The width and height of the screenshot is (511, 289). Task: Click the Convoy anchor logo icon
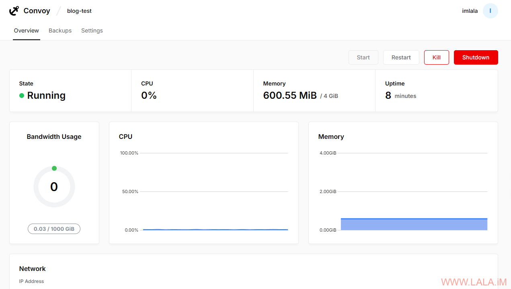(14, 11)
